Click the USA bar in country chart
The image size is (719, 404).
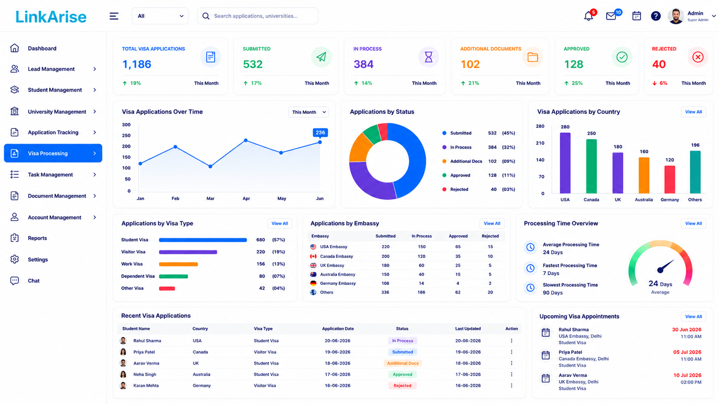pos(565,163)
